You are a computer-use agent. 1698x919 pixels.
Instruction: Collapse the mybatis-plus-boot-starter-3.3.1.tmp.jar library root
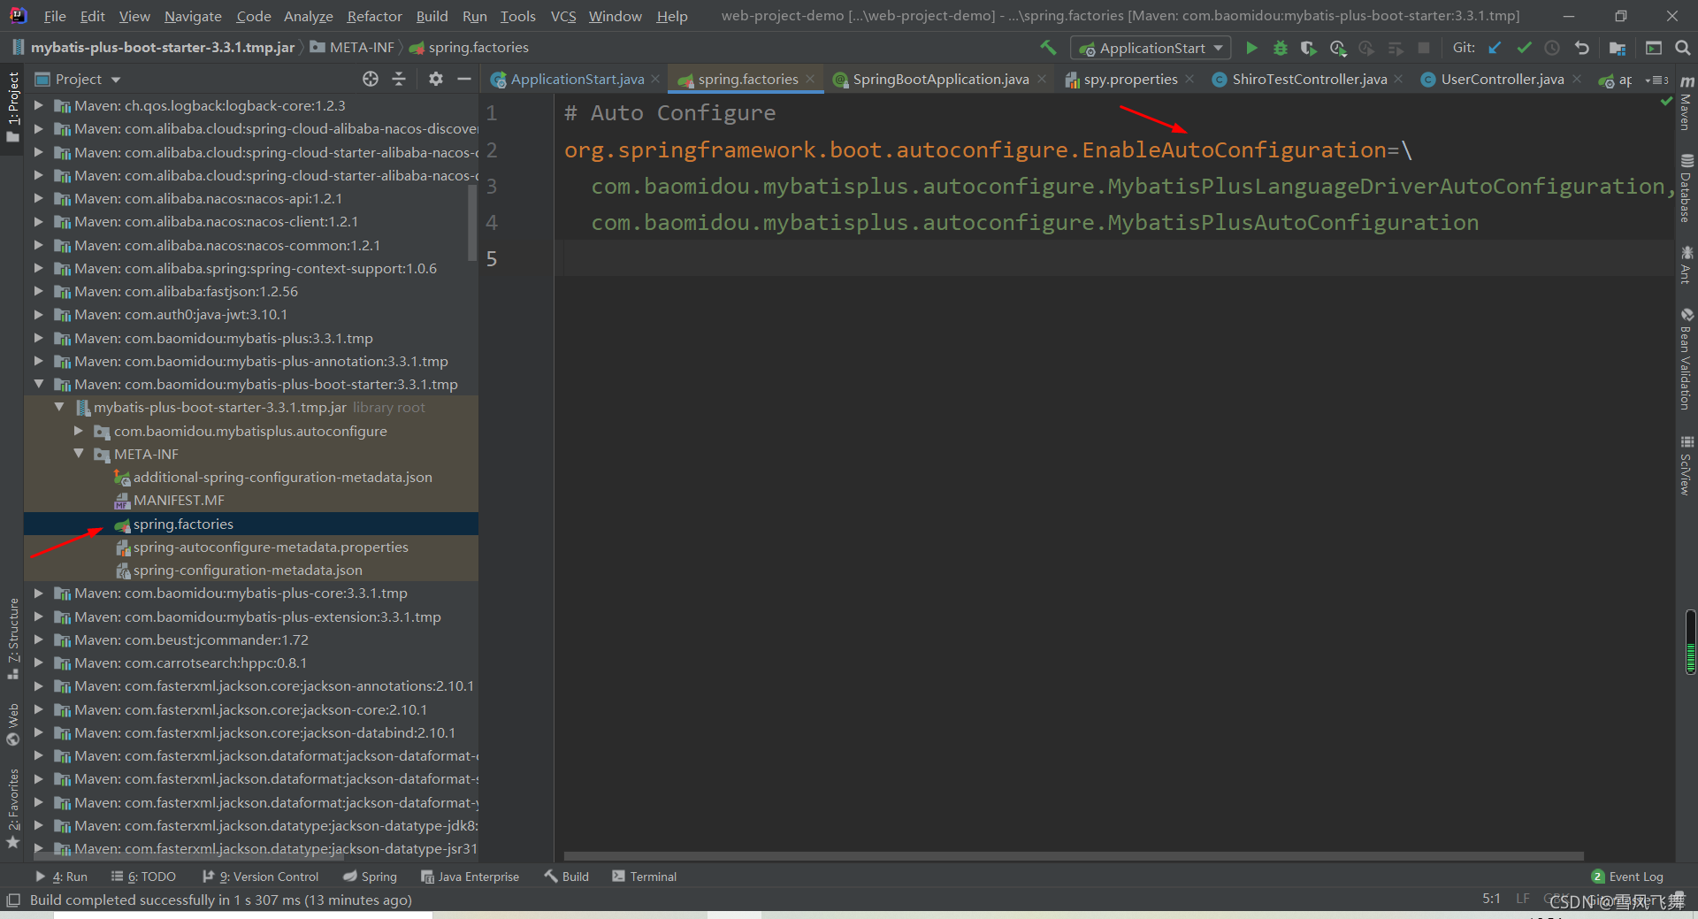coord(59,407)
